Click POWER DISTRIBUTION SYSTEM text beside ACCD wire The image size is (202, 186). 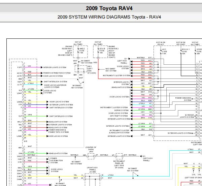coord(57,73)
